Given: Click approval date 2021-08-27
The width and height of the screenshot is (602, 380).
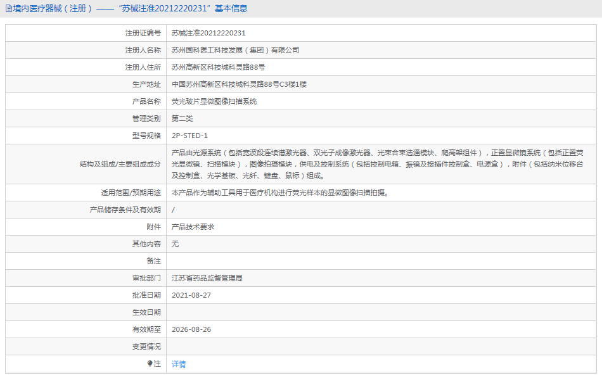Looking at the screenshot, I should [x=191, y=295].
